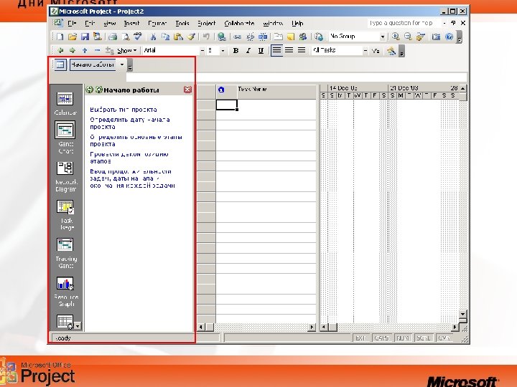Open Print Preview from the toolbar
The image size is (517, 387).
(125, 37)
